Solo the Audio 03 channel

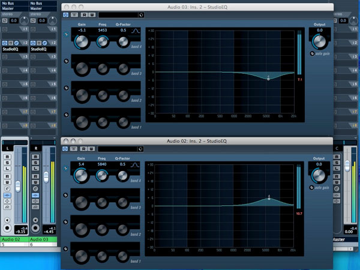click(x=35, y=163)
